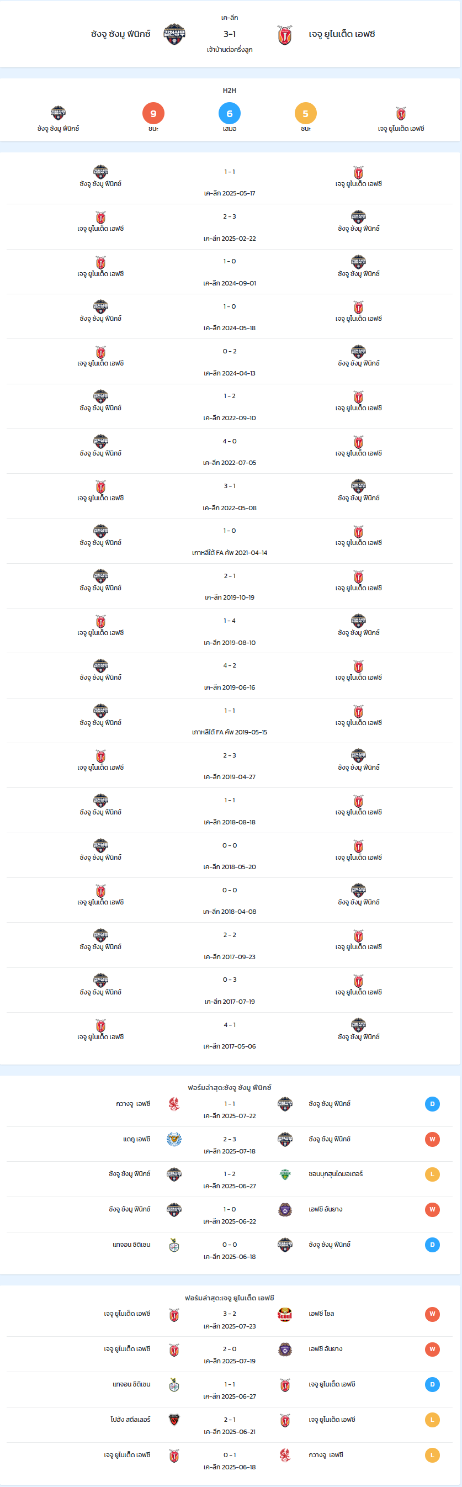The image size is (462, 1487).
Task: Click the 1 - 4 result dated 2019-08-10
Action: 230,621
